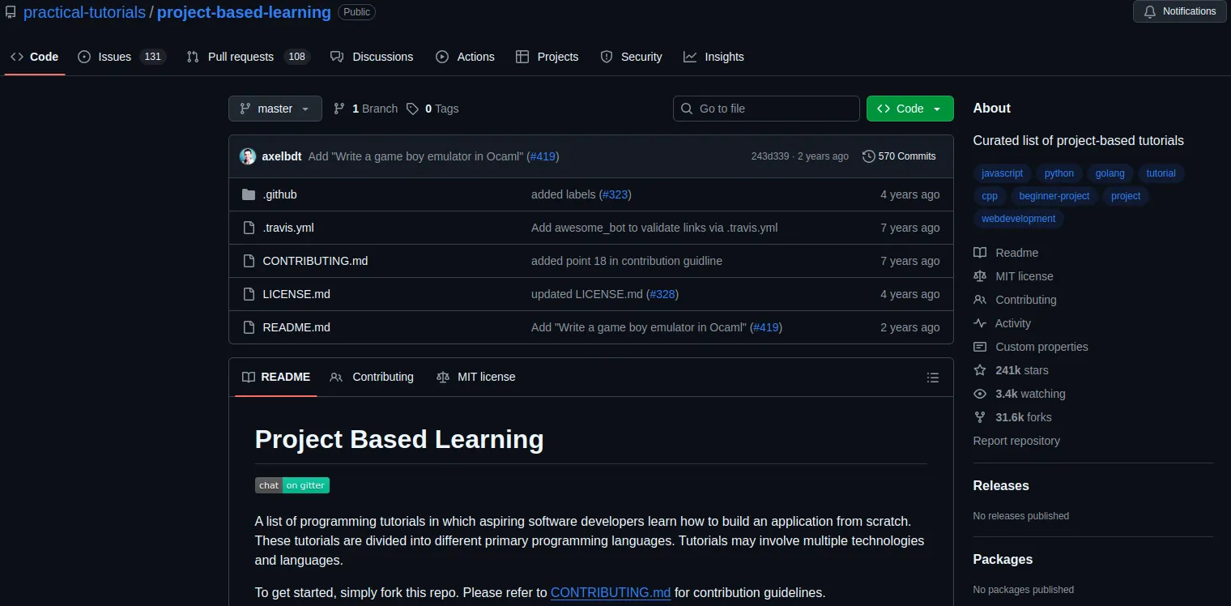View the 570 Commits history
Screen dimensions: 1231x606
899,156
